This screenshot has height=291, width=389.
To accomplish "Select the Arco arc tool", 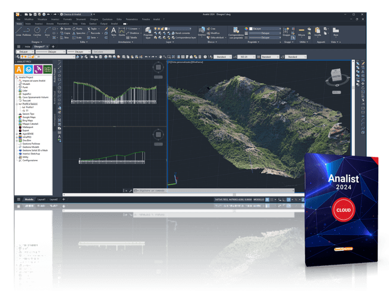I will (47, 32).
